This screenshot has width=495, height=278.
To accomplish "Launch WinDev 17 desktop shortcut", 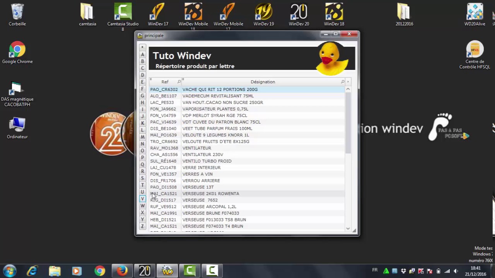I will coord(158,15).
